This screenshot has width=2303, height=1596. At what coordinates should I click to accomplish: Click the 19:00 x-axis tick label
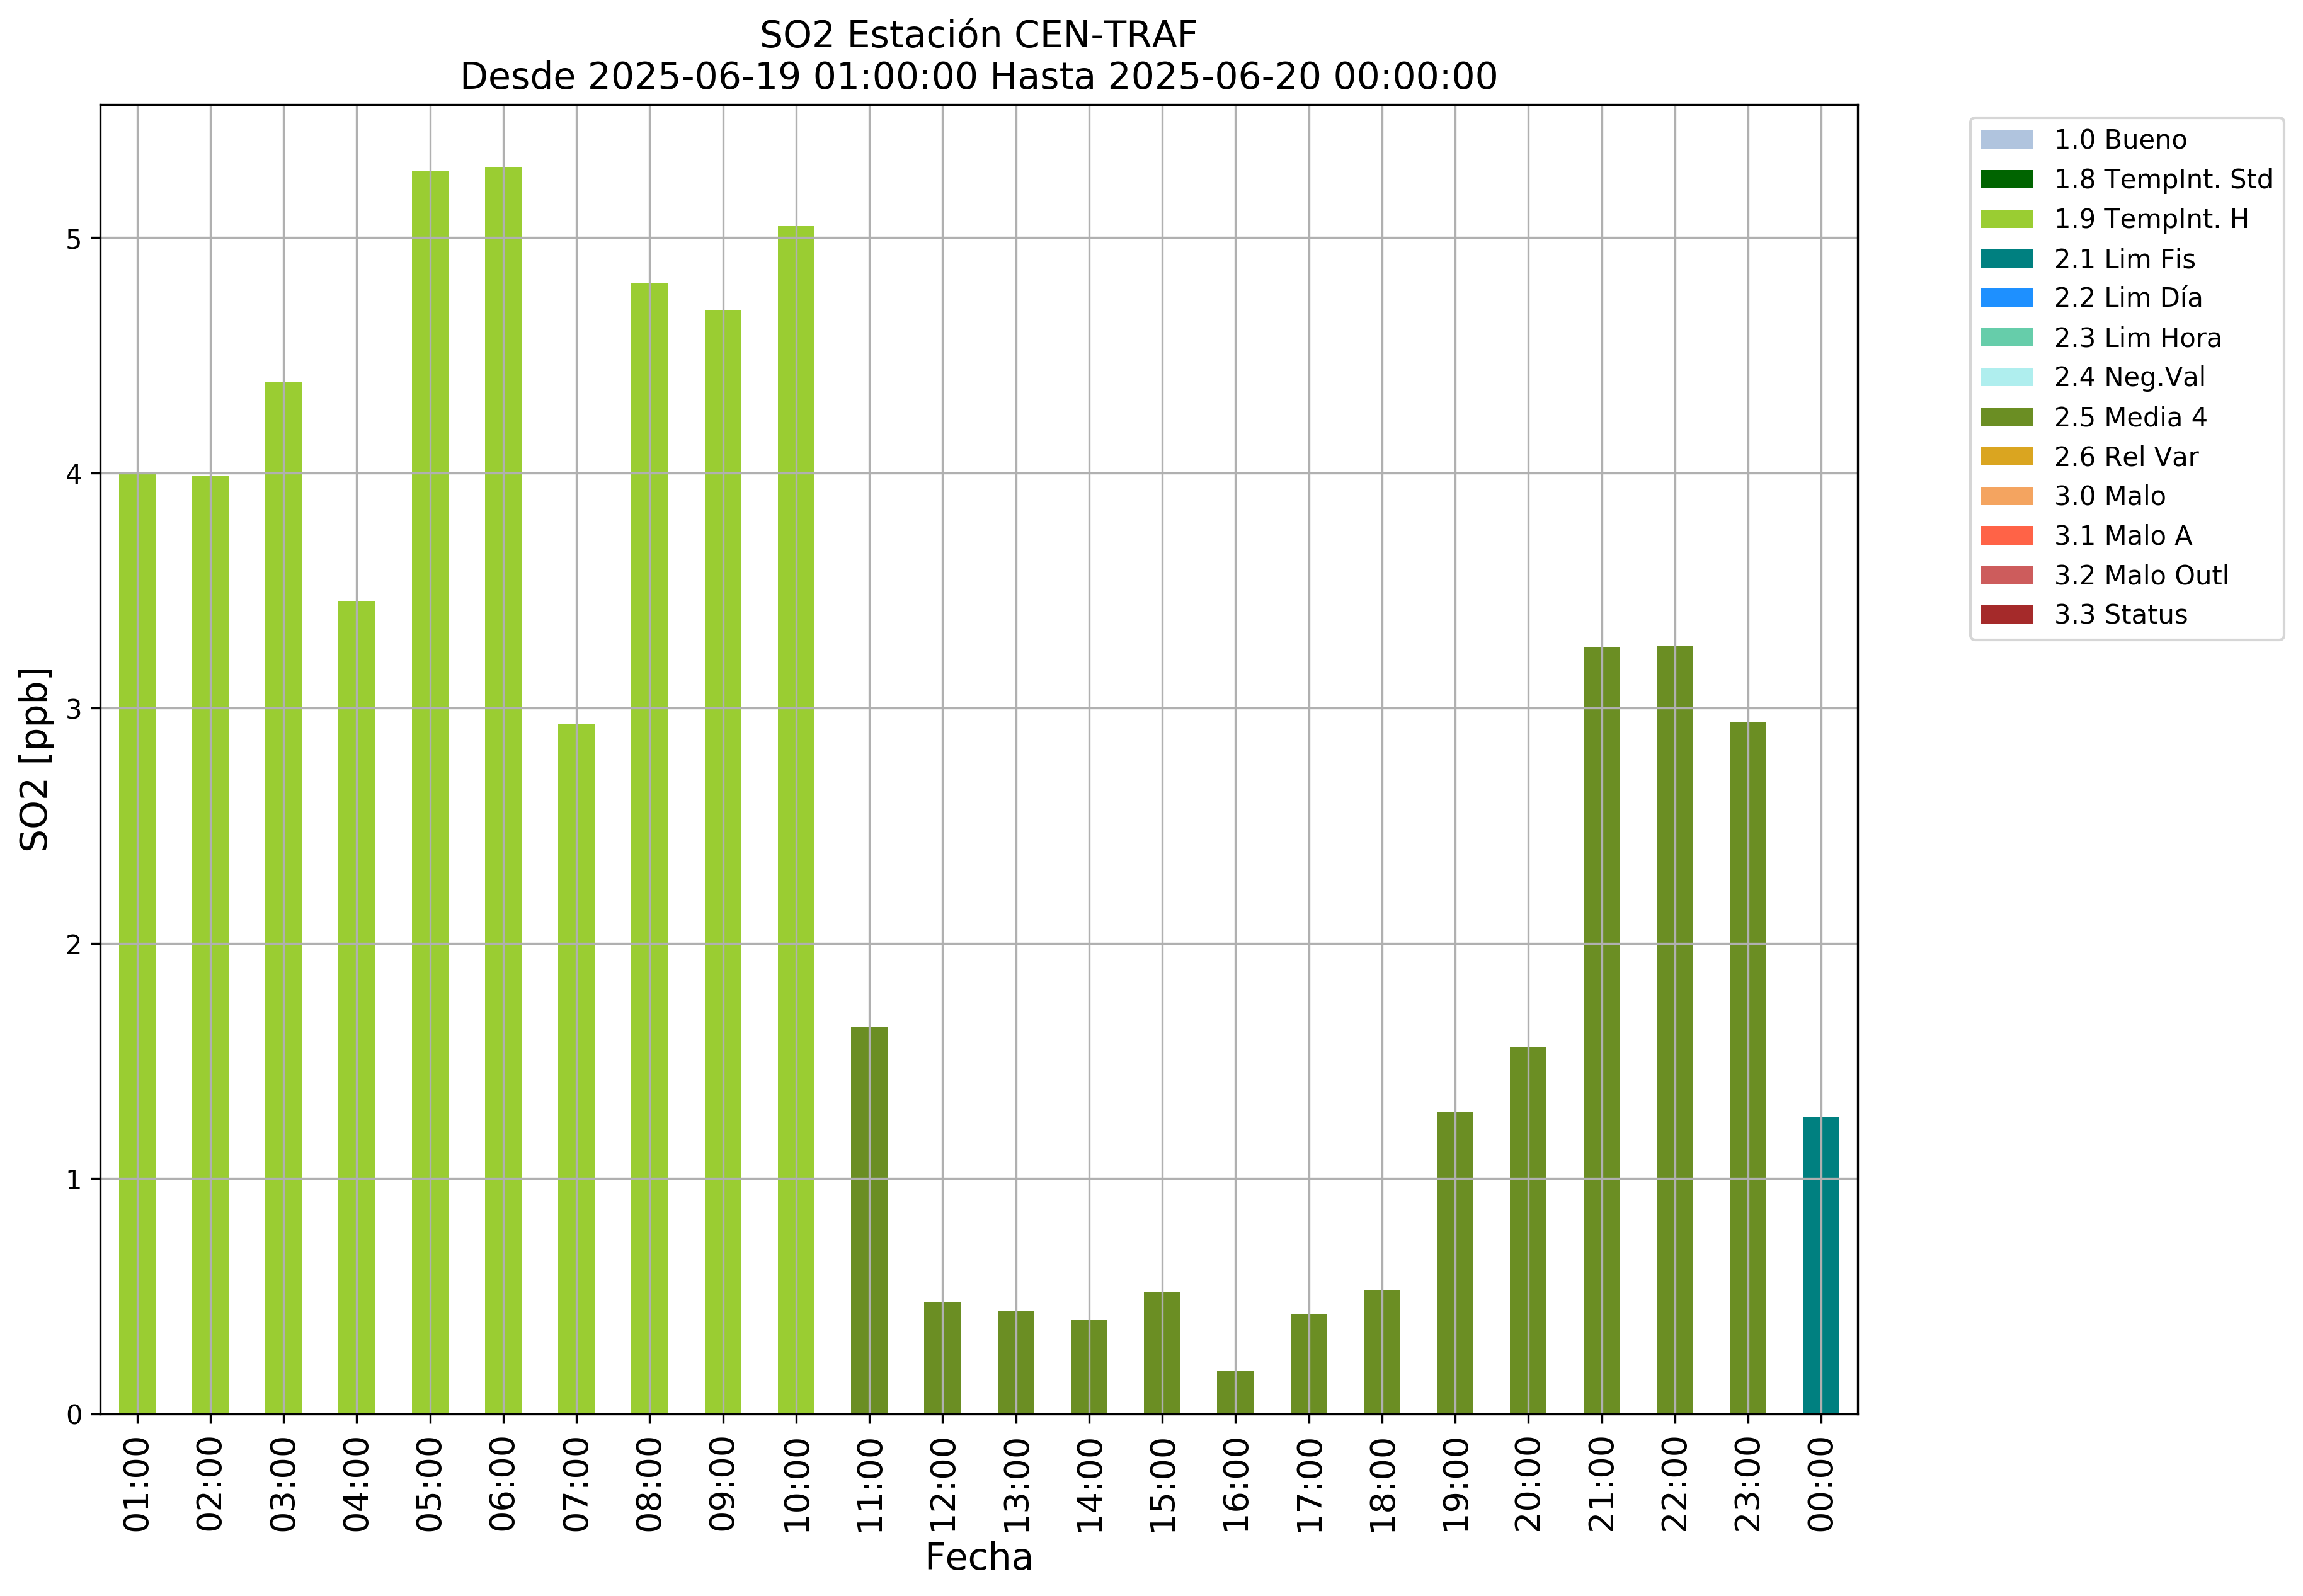1455,1484
